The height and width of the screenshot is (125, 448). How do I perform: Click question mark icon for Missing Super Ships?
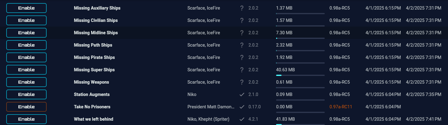coord(242,70)
